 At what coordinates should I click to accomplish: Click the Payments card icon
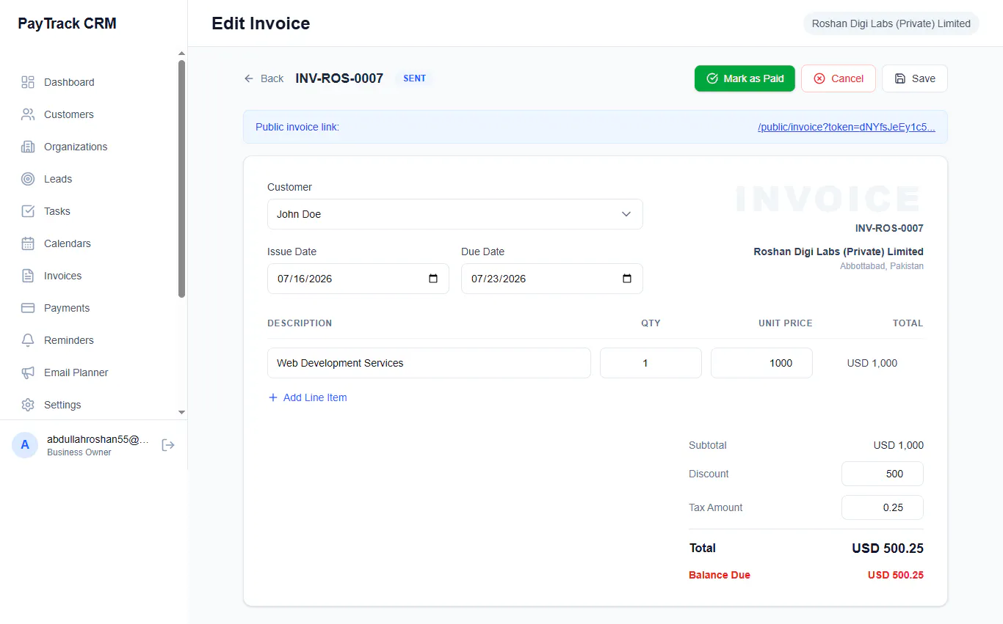(x=28, y=308)
